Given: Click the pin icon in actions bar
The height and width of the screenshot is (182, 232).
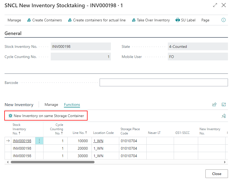Looking at the screenshot, I should (223, 116).
